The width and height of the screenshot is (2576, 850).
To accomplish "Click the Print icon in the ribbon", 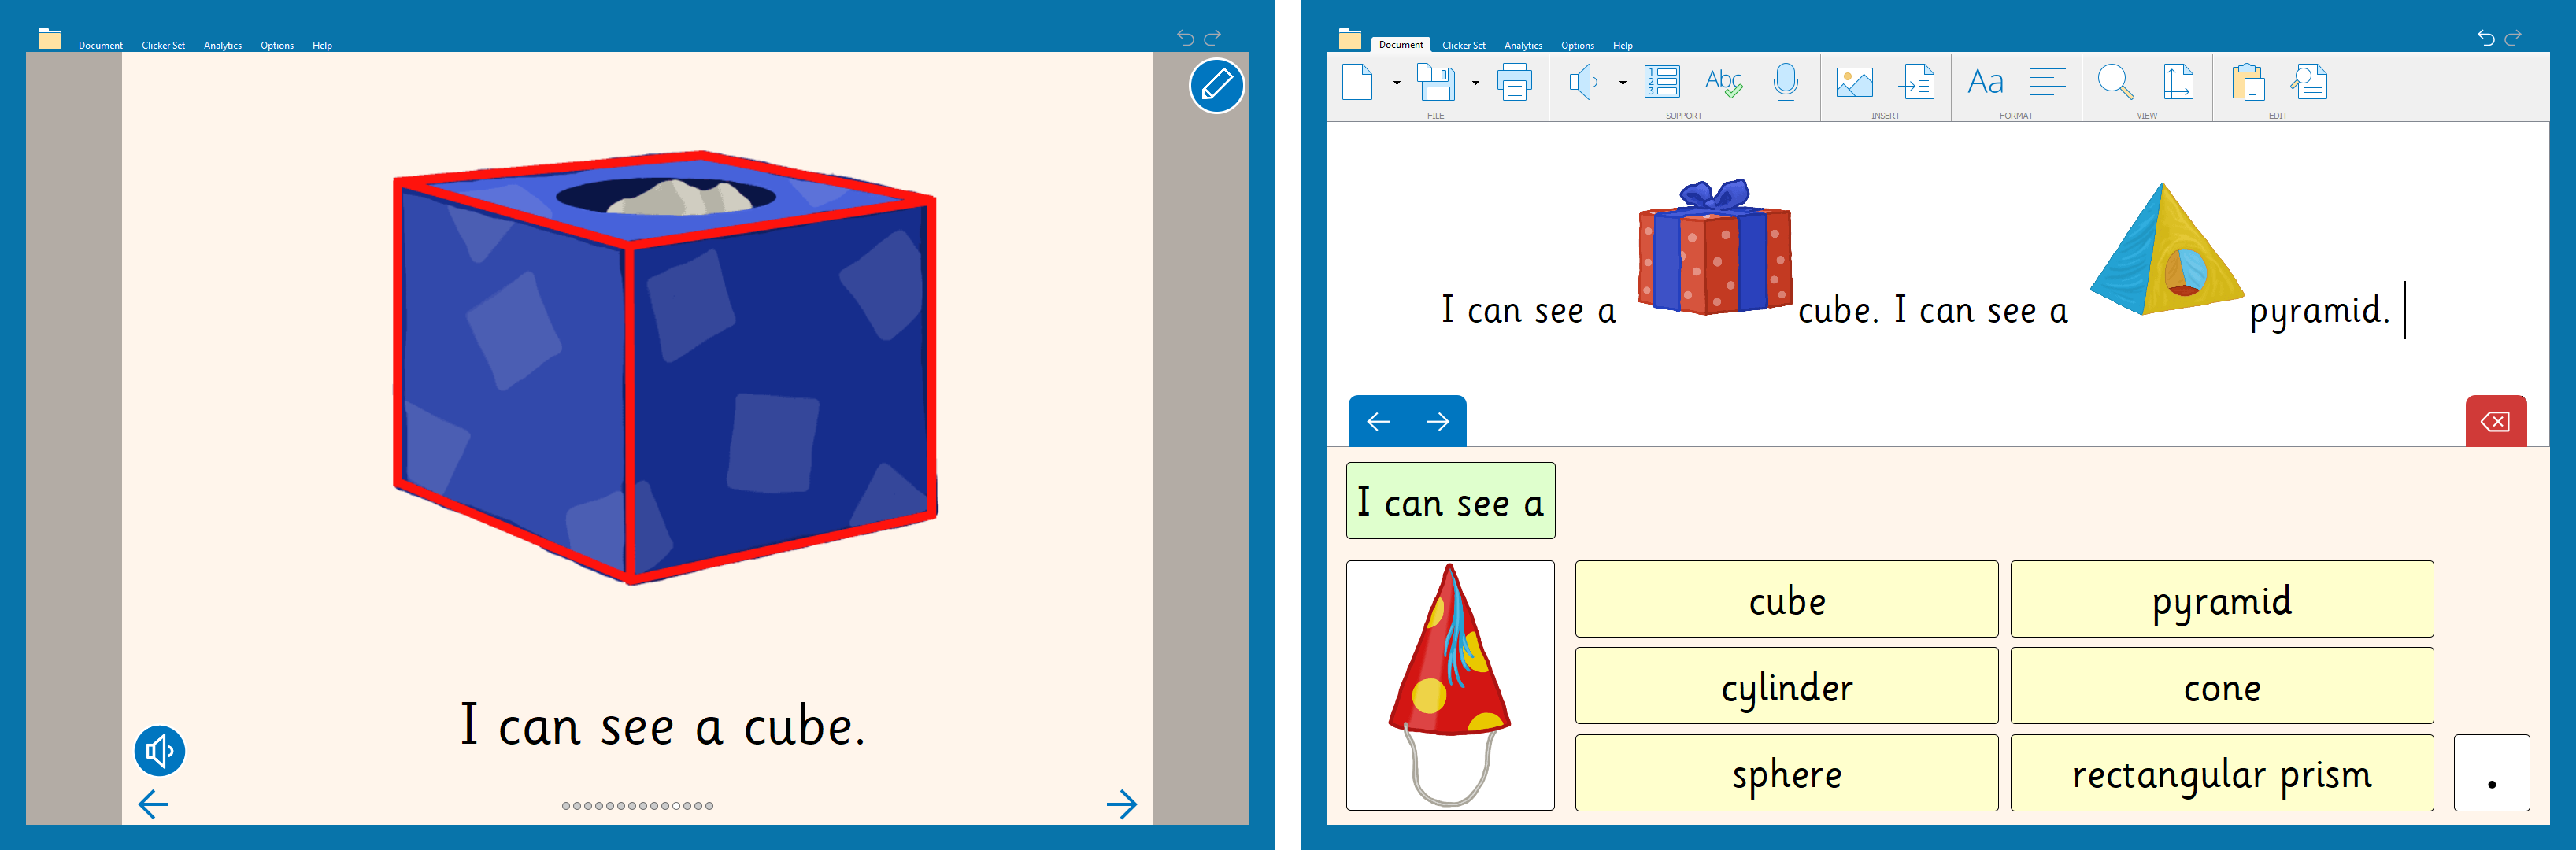I will pos(1514,82).
